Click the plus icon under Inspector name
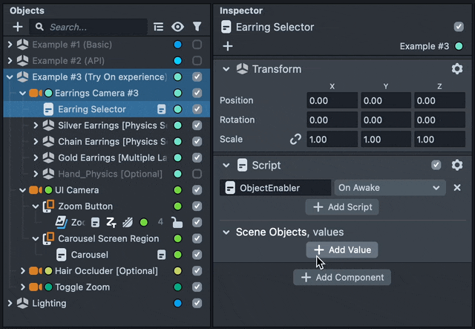The width and height of the screenshot is (475, 329). pos(228,46)
